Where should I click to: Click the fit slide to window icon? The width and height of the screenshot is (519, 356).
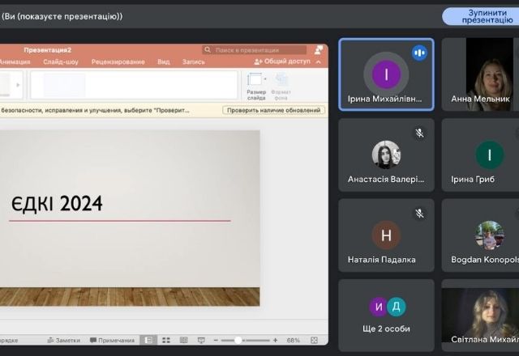[x=315, y=341]
